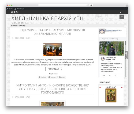Open the classroom meeting photo thumbnail
This screenshot has height=114, width=134.
click(x=53, y=50)
